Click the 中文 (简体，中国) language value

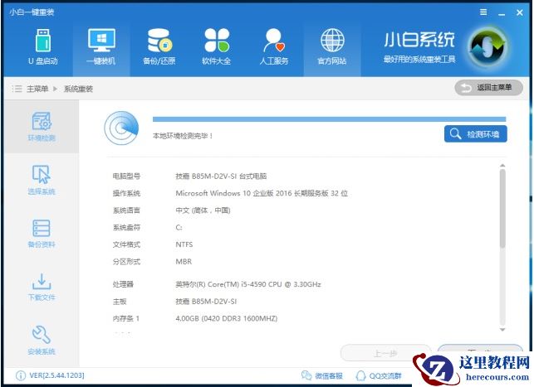(203, 210)
